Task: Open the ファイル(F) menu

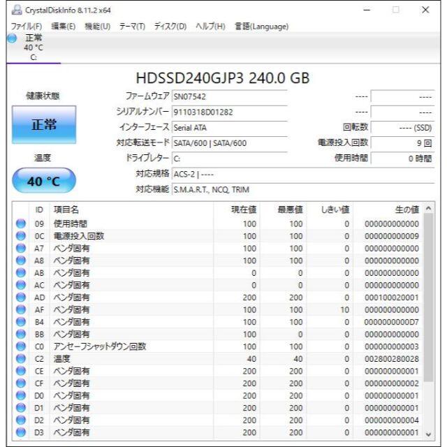Action: tap(27, 27)
